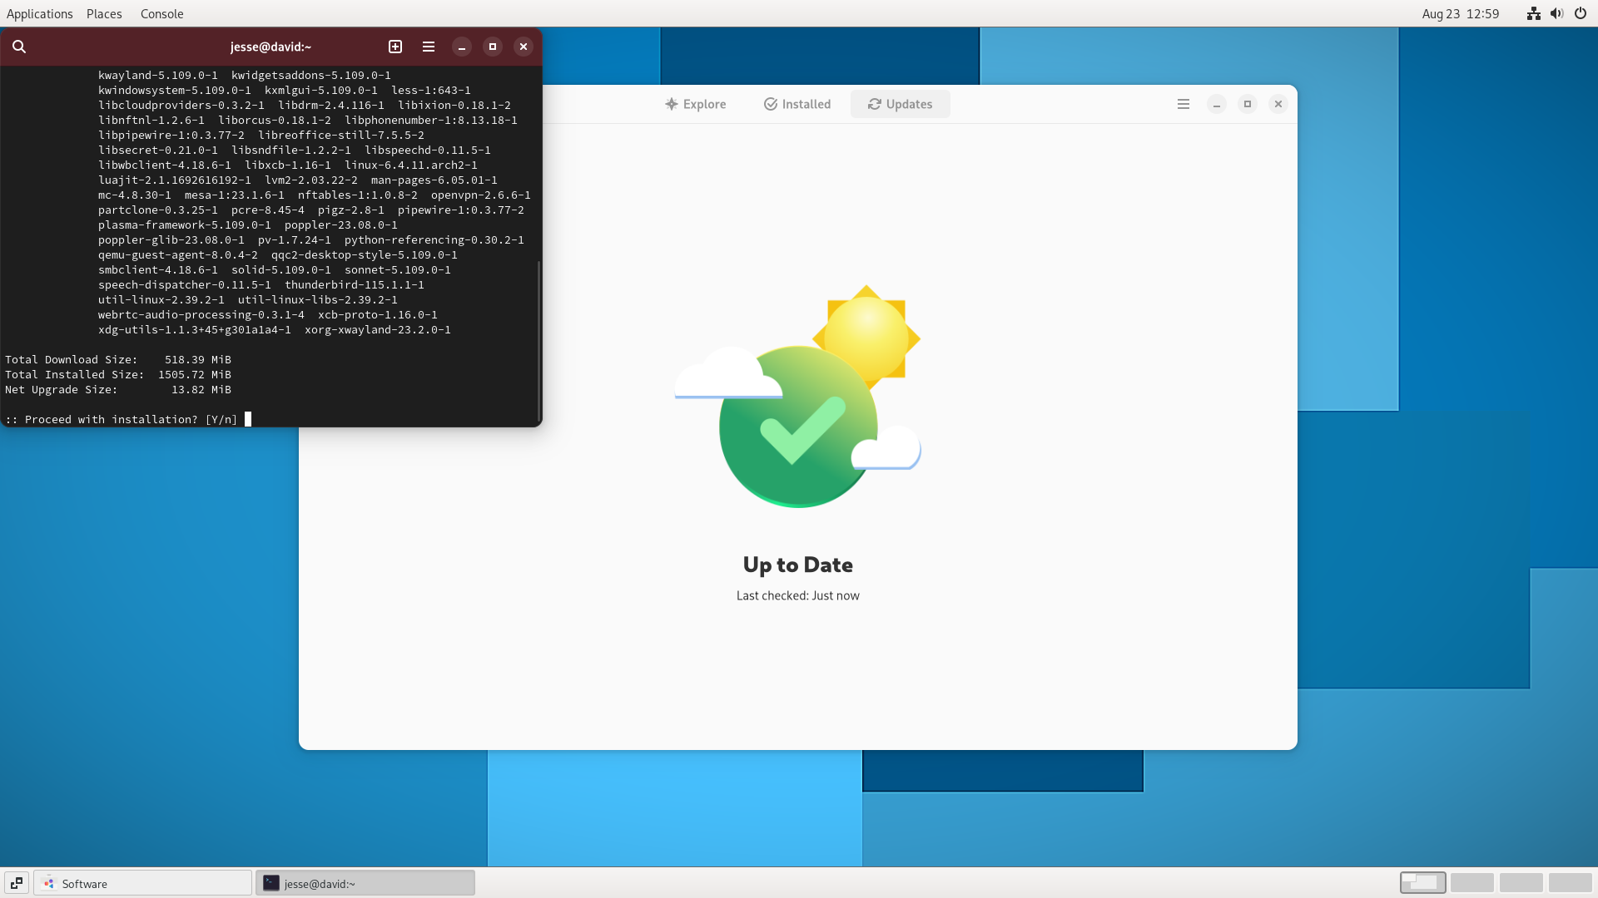Switch to the second workspace in the pager
1598x898 pixels.
click(x=1471, y=883)
